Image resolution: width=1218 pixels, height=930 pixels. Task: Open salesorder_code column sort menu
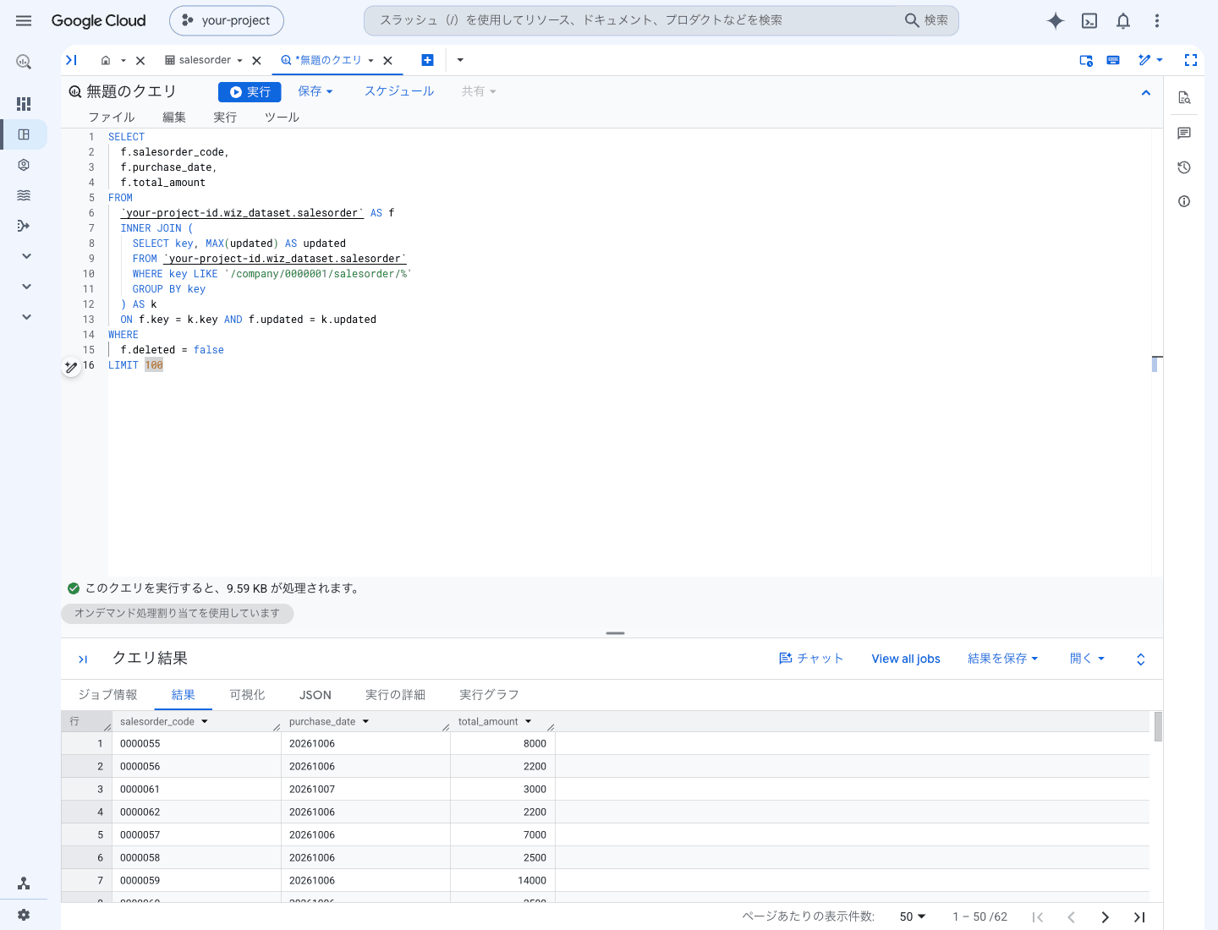[x=205, y=722]
